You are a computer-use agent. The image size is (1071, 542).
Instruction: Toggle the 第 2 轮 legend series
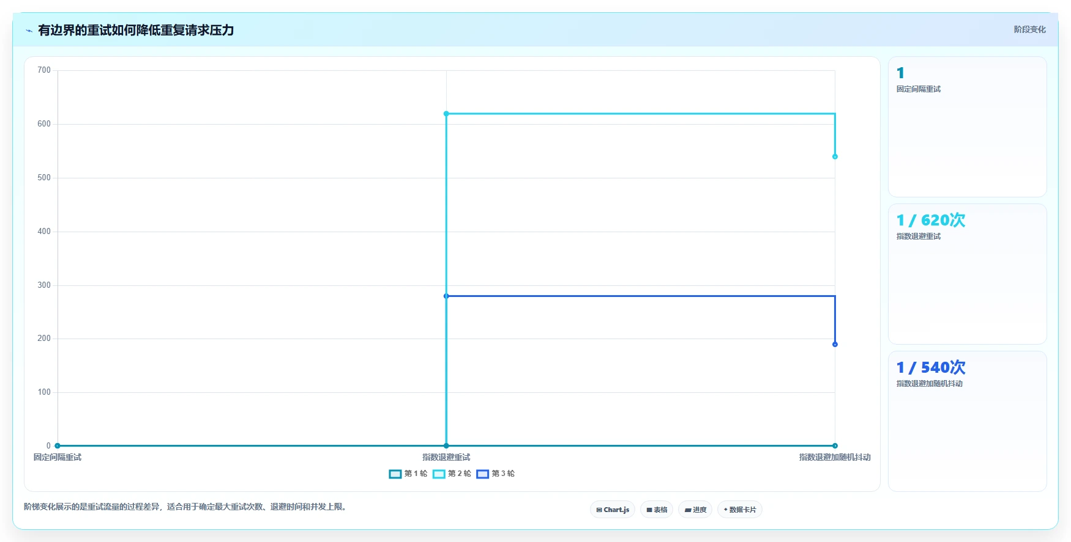(x=452, y=474)
